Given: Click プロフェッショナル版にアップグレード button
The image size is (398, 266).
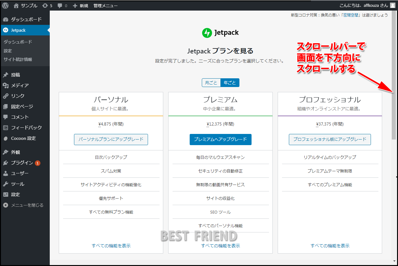Looking at the screenshot, I should tap(330, 140).
